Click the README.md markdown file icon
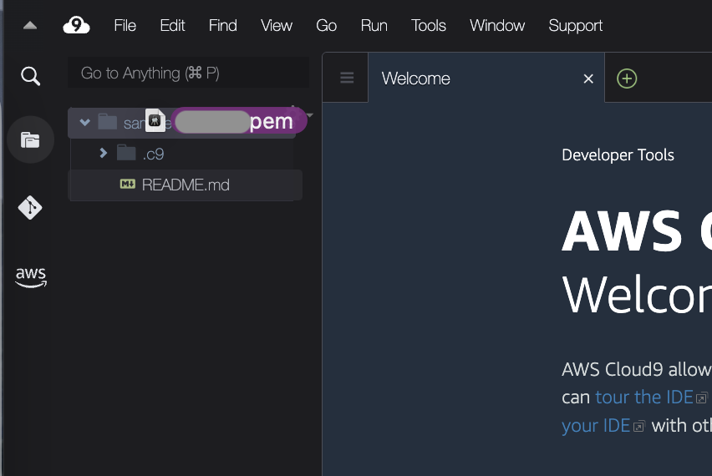 coord(128,184)
